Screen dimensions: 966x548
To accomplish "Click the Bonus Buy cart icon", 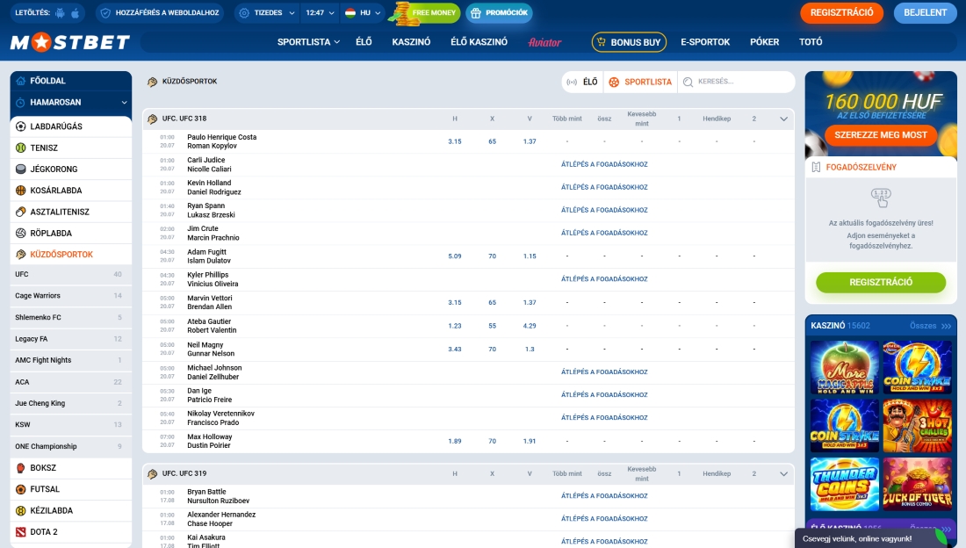I will coord(602,42).
